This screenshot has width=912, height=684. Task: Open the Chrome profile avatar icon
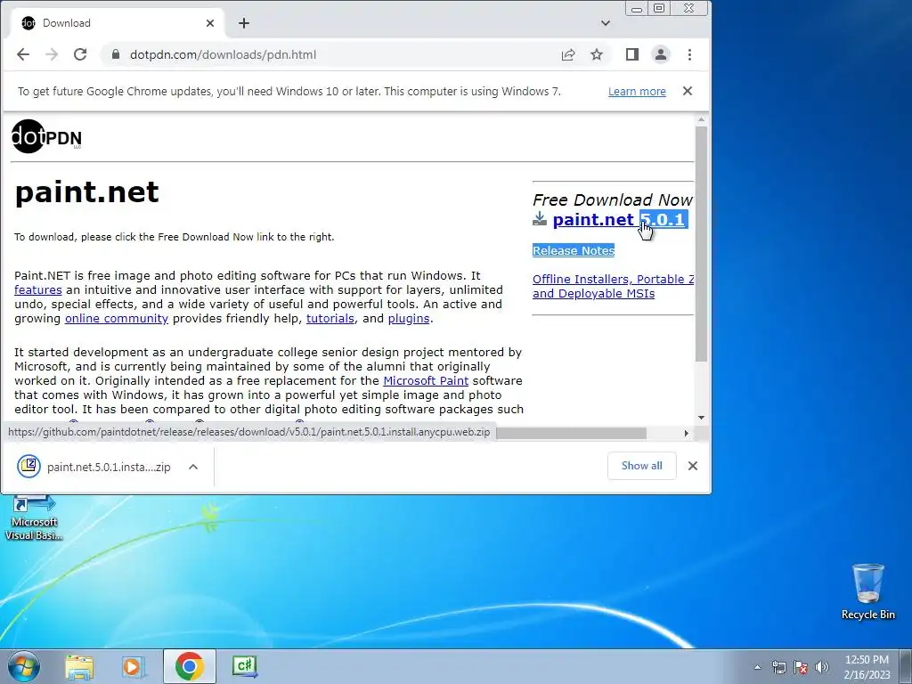click(x=661, y=54)
